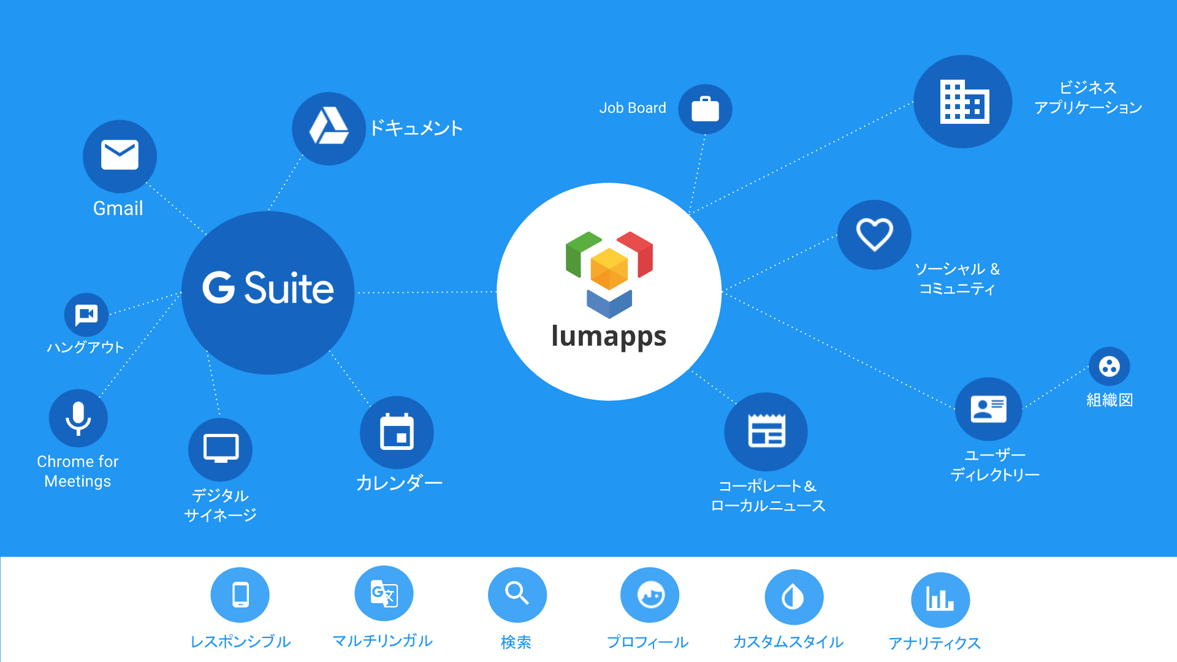Click the ハングアウト text label
Viewport: 1177px width, 662px height.
[x=86, y=348]
